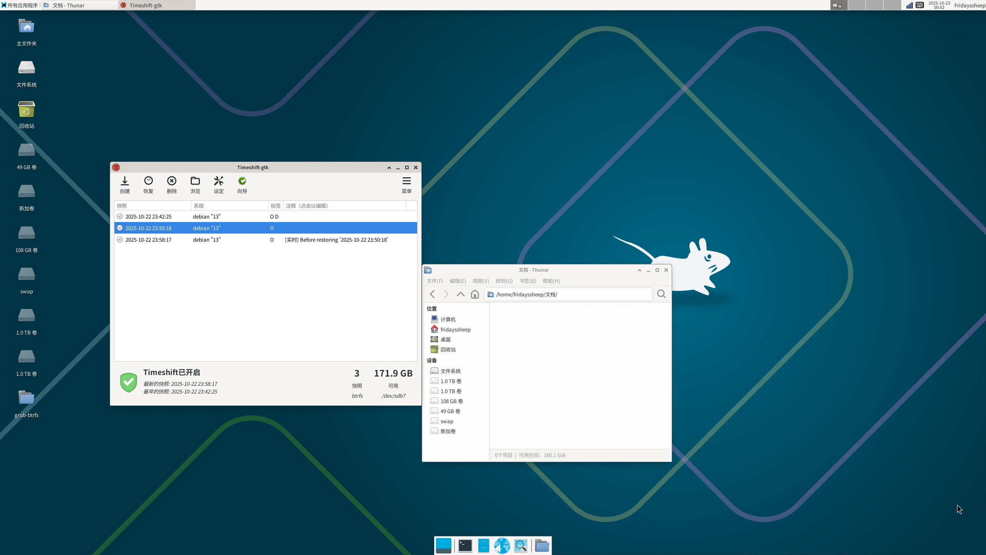Image resolution: width=986 pixels, height=555 pixels.
Task: Delete the highlighted snapshot in Timeshift
Action: (x=171, y=185)
